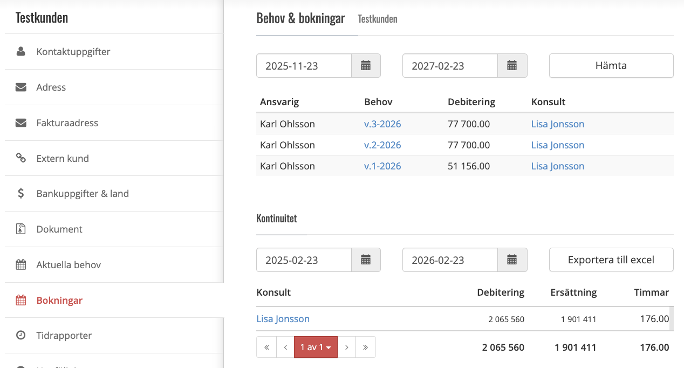
Task: Open the '1 av 1' page dropdown
Action: point(316,347)
